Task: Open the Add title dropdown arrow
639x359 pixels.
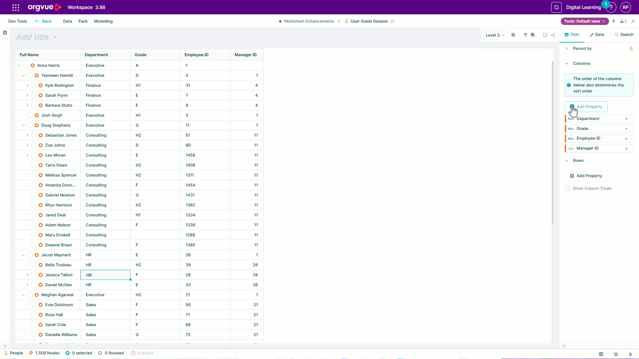Action: (x=55, y=37)
